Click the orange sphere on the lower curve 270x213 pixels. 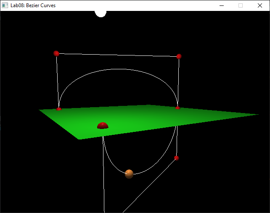[x=129, y=174]
